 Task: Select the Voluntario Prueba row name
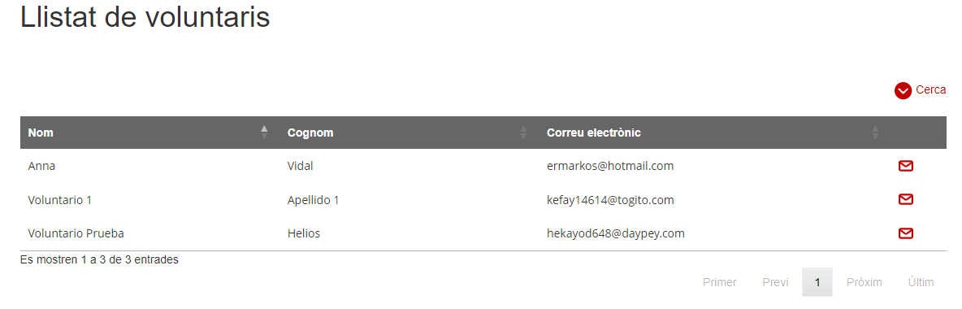coord(76,233)
